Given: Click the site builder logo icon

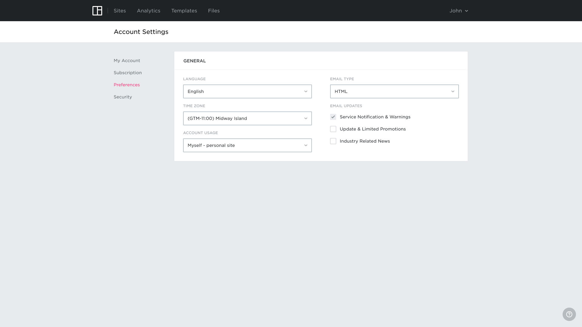Looking at the screenshot, I should click(97, 11).
